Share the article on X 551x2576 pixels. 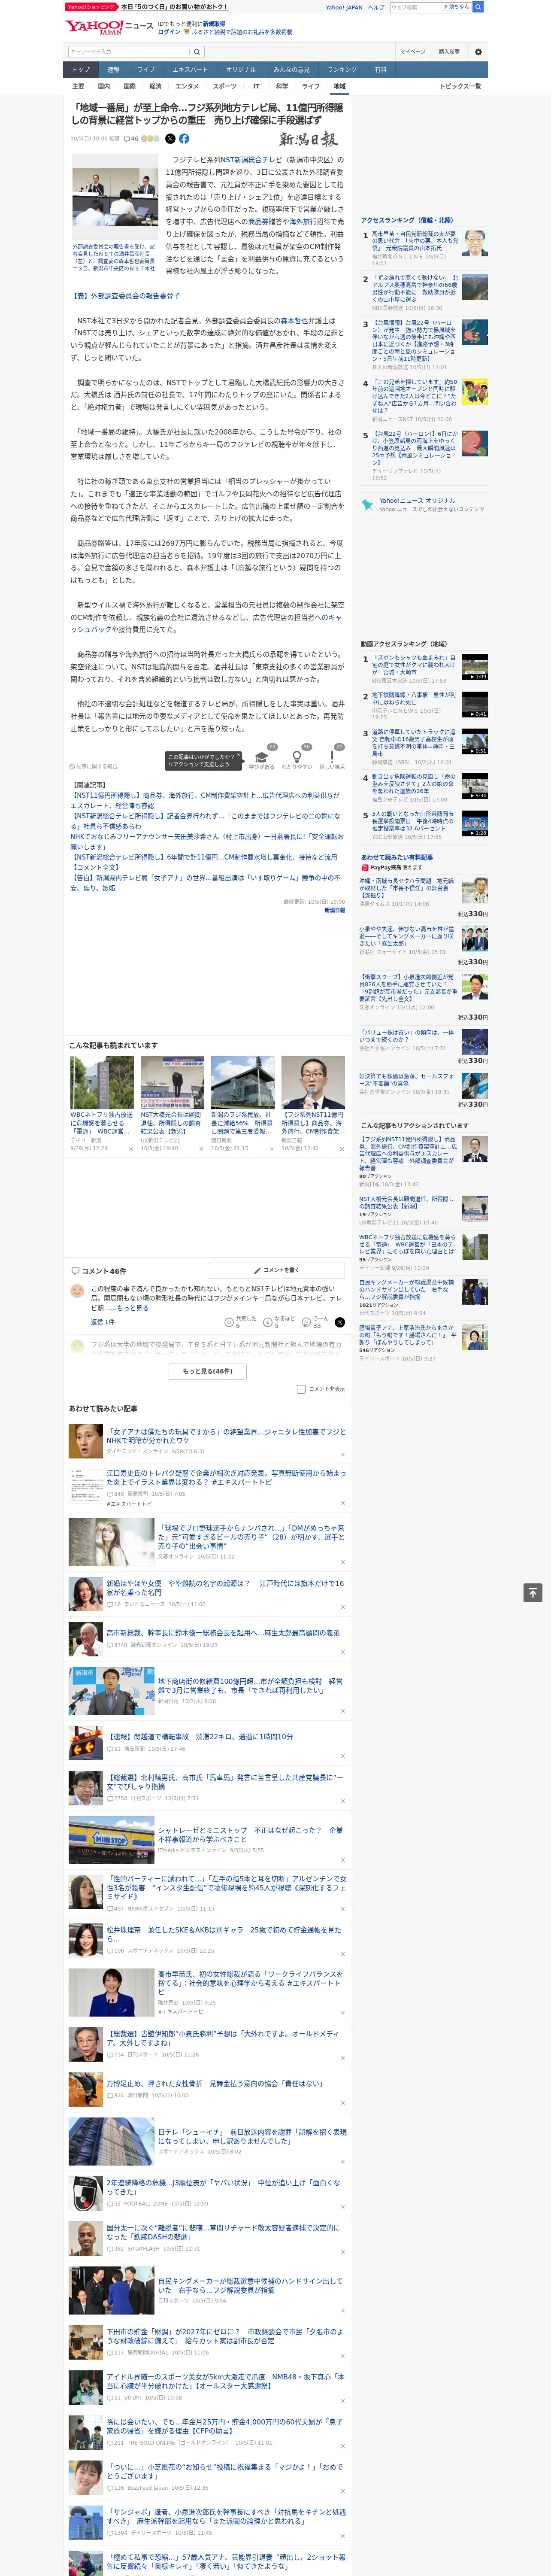(x=170, y=139)
